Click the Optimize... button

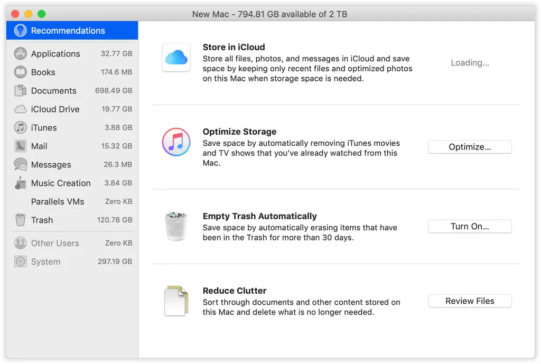click(x=470, y=147)
